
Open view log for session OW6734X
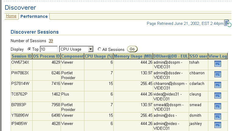pos(218,64)
